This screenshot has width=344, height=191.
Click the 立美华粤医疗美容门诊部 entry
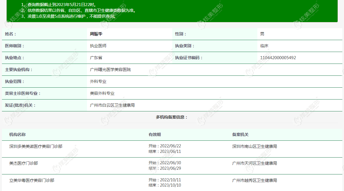point(32,180)
